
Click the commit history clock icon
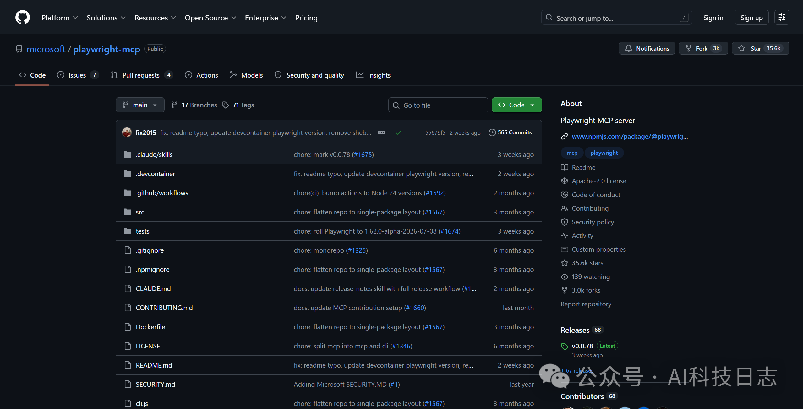click(492, 132)
